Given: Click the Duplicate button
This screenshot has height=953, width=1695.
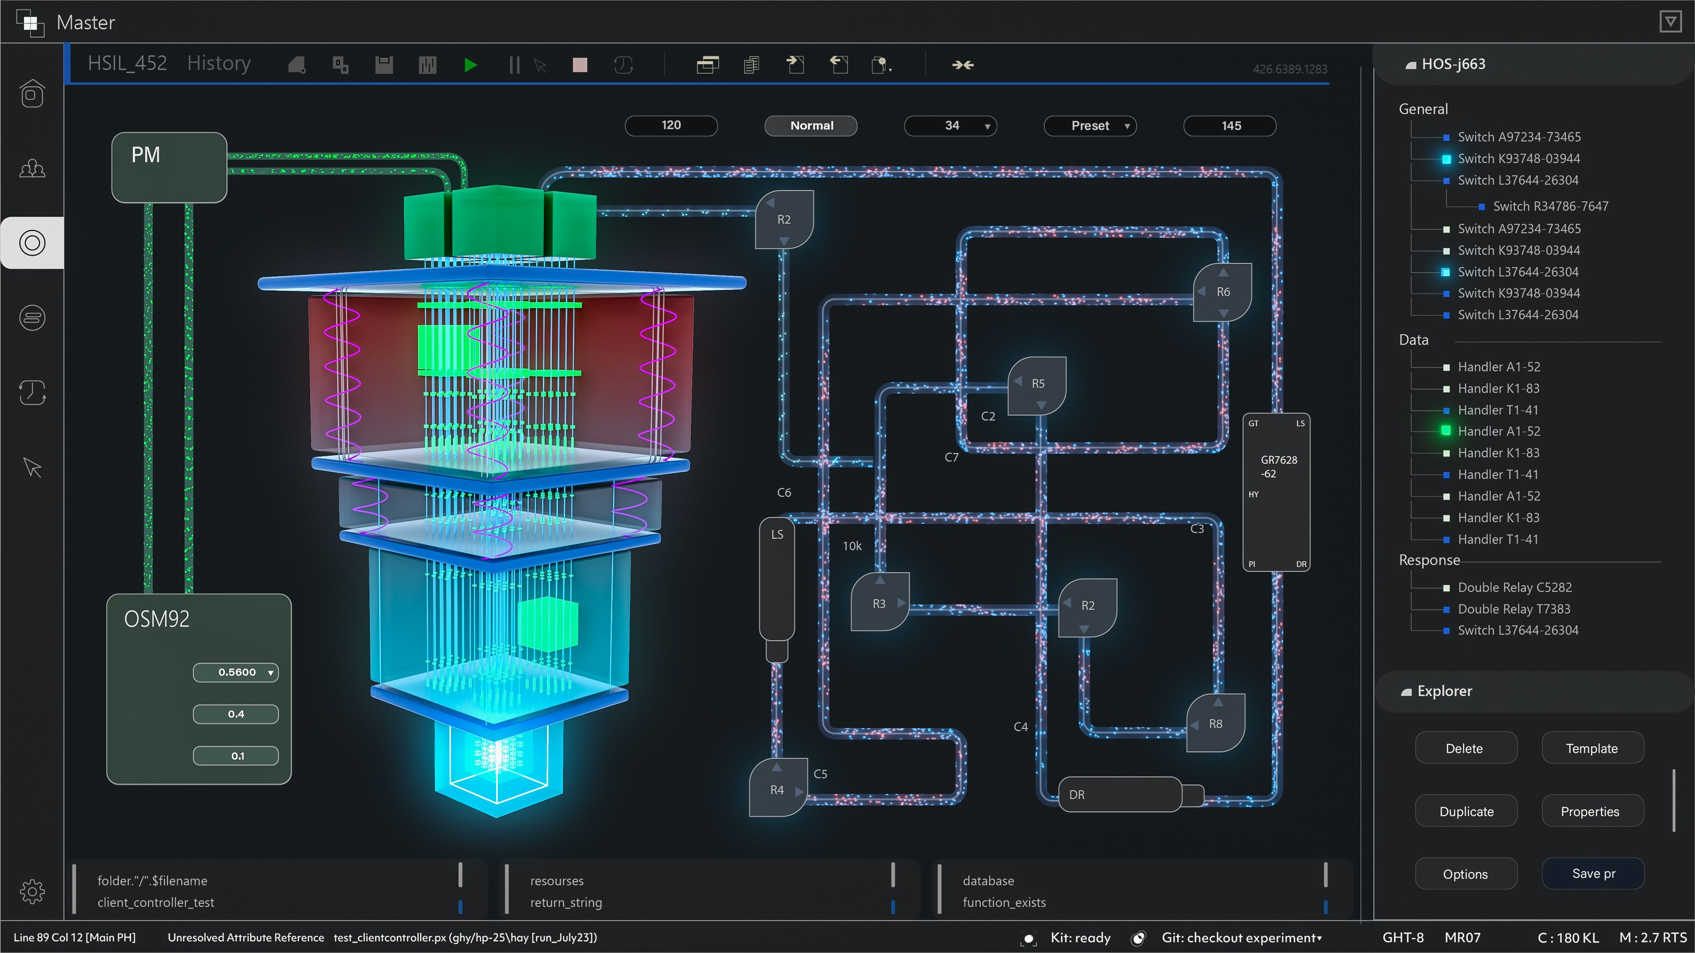Looking at the screenshot, I should (1466, 811).
